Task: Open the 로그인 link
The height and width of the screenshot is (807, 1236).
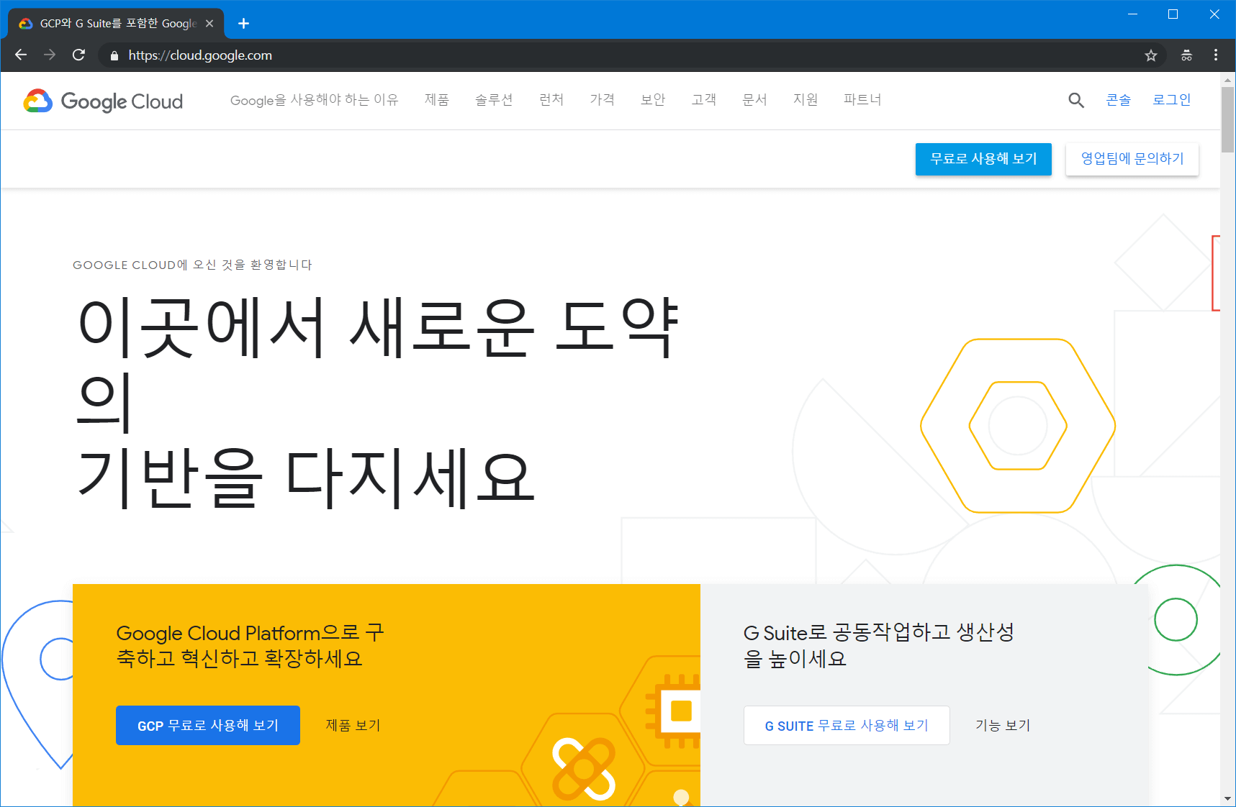Action: pyautogui.click(x=1171, y=100)
